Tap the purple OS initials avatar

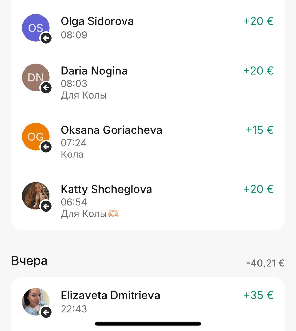pyautogui.click(x=34, y=26)
